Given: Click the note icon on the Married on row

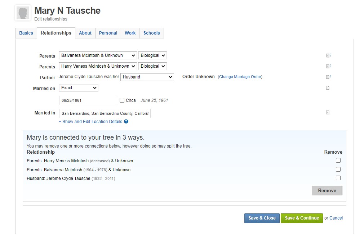Looking at the screenshot, I should tap(328, 88).
